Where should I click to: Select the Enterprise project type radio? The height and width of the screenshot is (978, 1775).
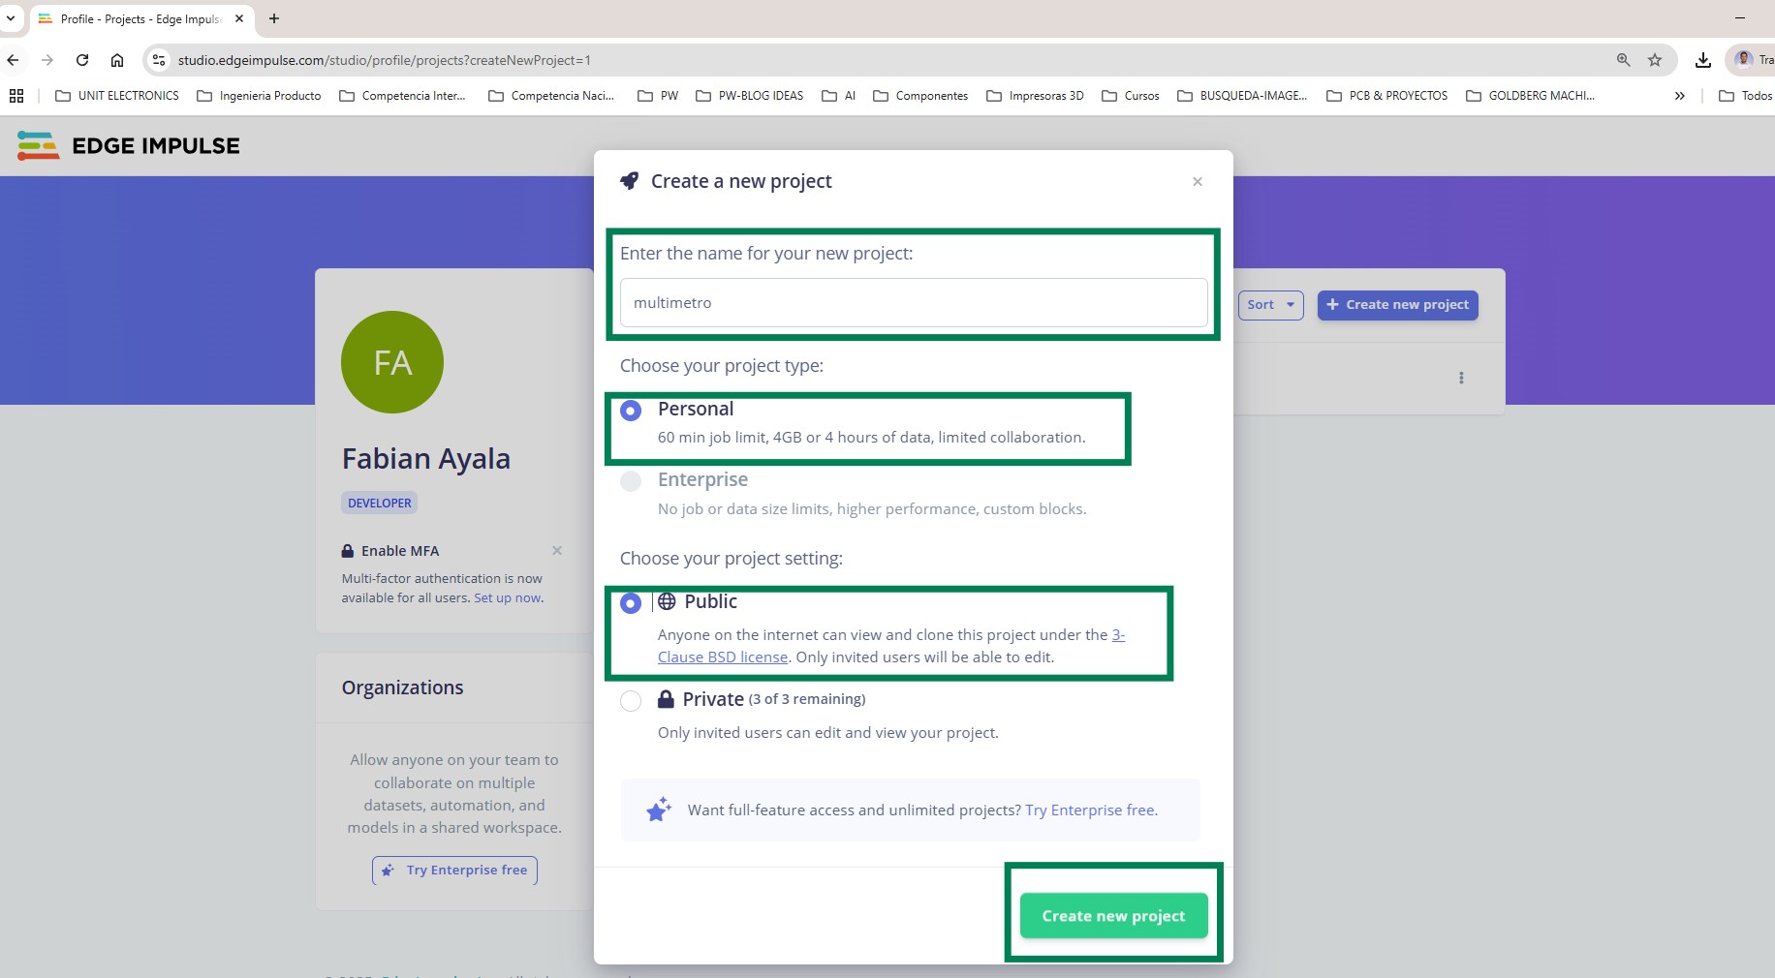pos(631,481)
